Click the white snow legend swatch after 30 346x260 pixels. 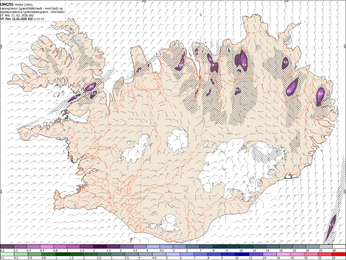pos(339,246)
